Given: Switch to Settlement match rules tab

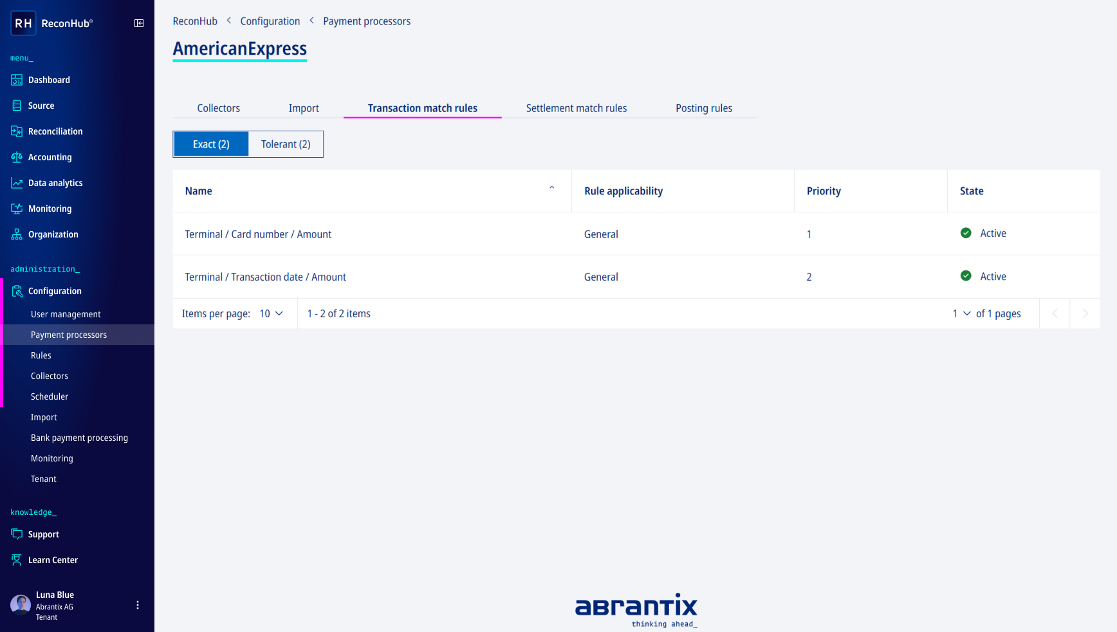Looking at the screenshot, I should coord(577,108).
